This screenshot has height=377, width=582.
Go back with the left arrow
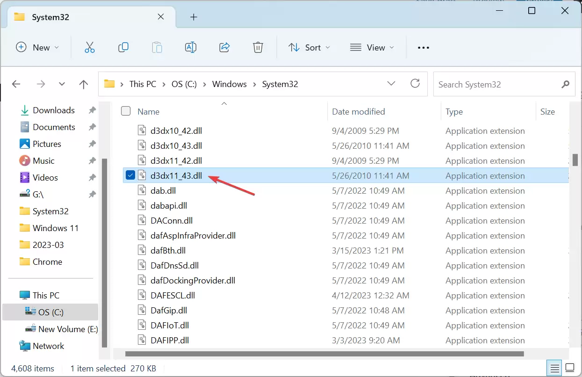16,84
